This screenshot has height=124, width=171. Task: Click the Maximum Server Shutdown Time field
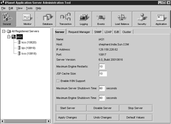point(102,88)
